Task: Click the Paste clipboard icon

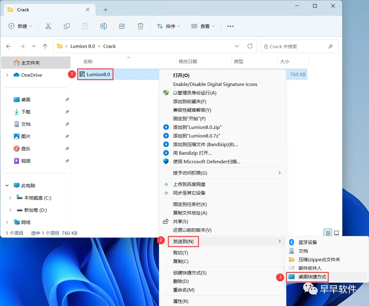Action: tap(85, 26)
